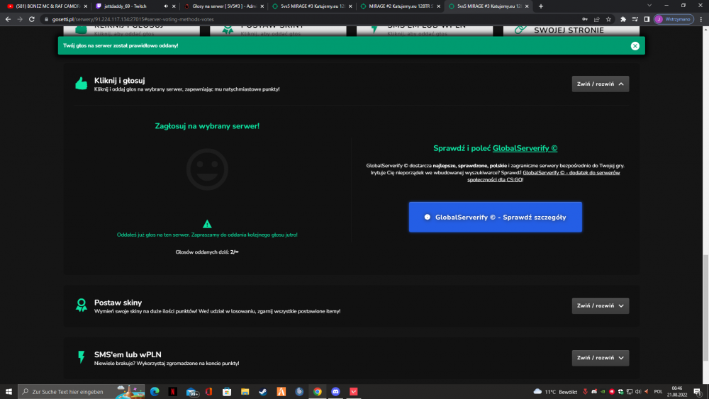
Task: Open the Chrome extensions puzzle icon
Action: click(623, 19)
